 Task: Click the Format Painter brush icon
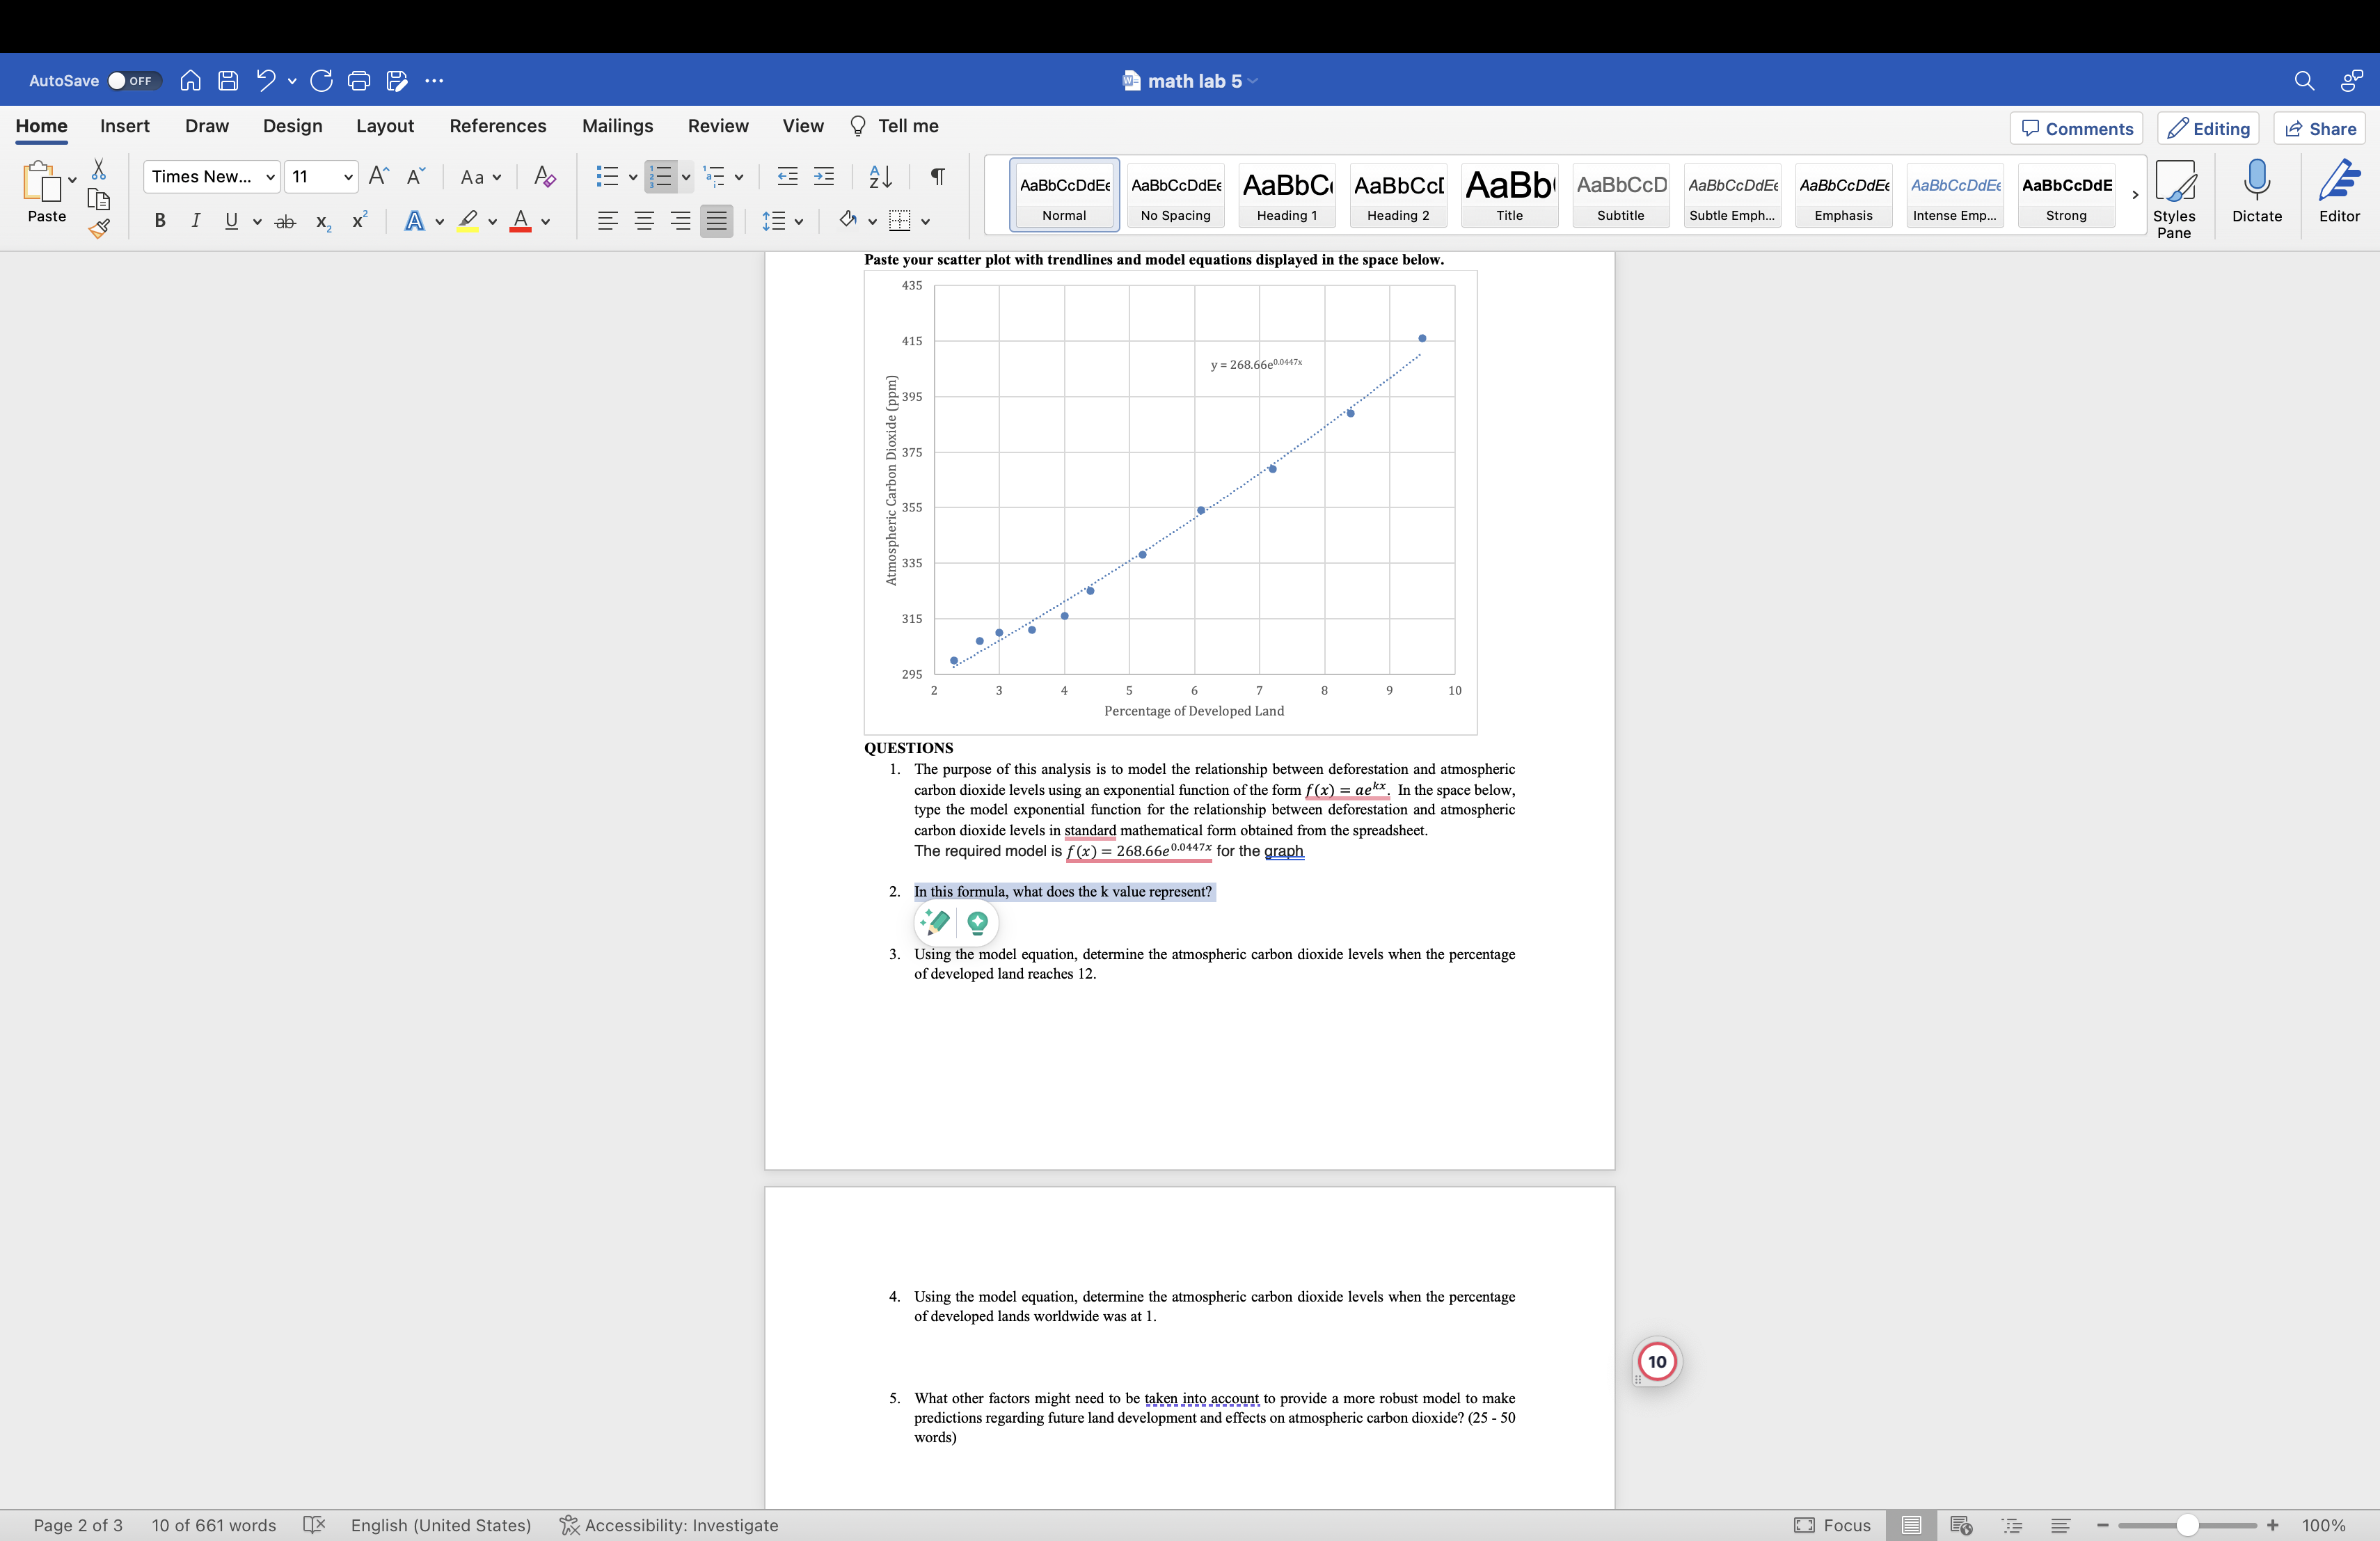coord(99,229)
